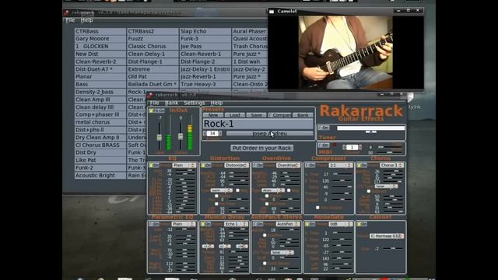498x280 pixels.
Task: Select the Gary Mooore bank preset
Action: [100, 39]
